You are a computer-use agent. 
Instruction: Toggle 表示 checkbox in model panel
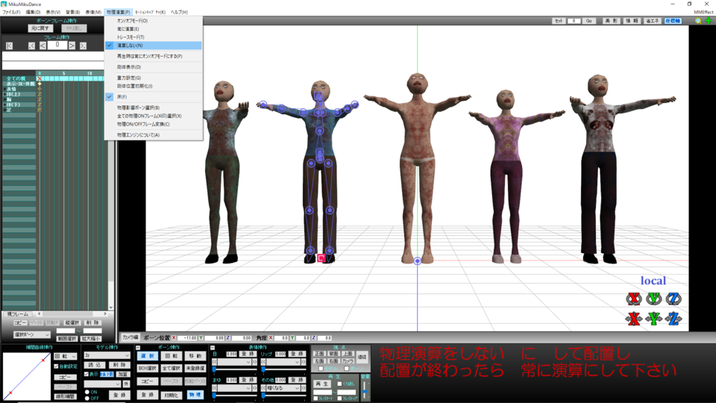tap(87, 374)
